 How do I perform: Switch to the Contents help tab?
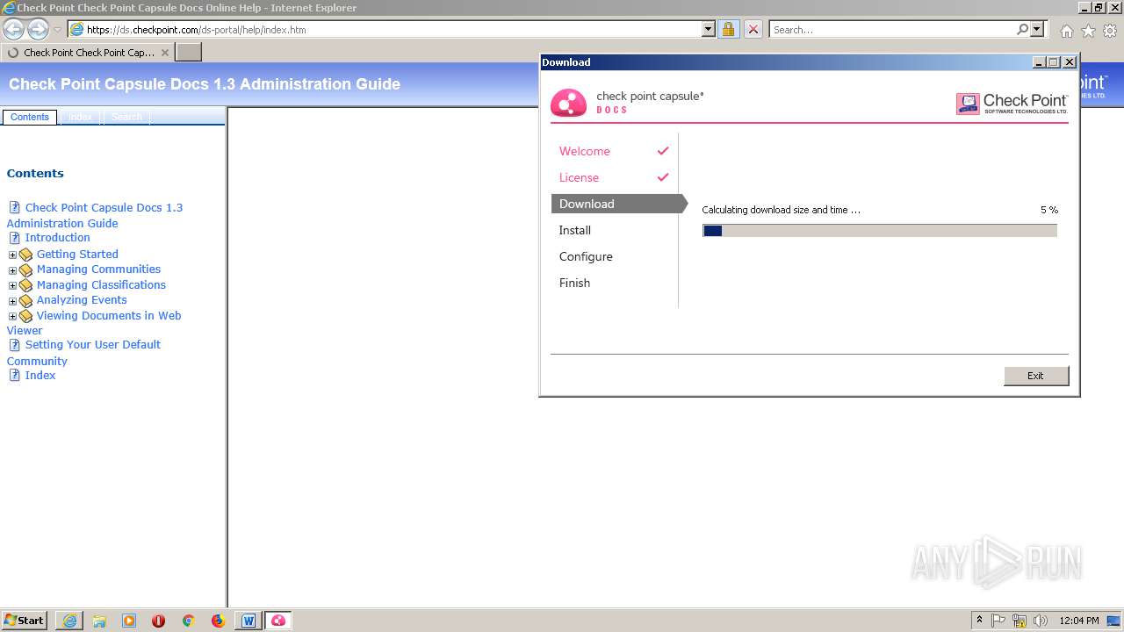click(x=30, y=117)
